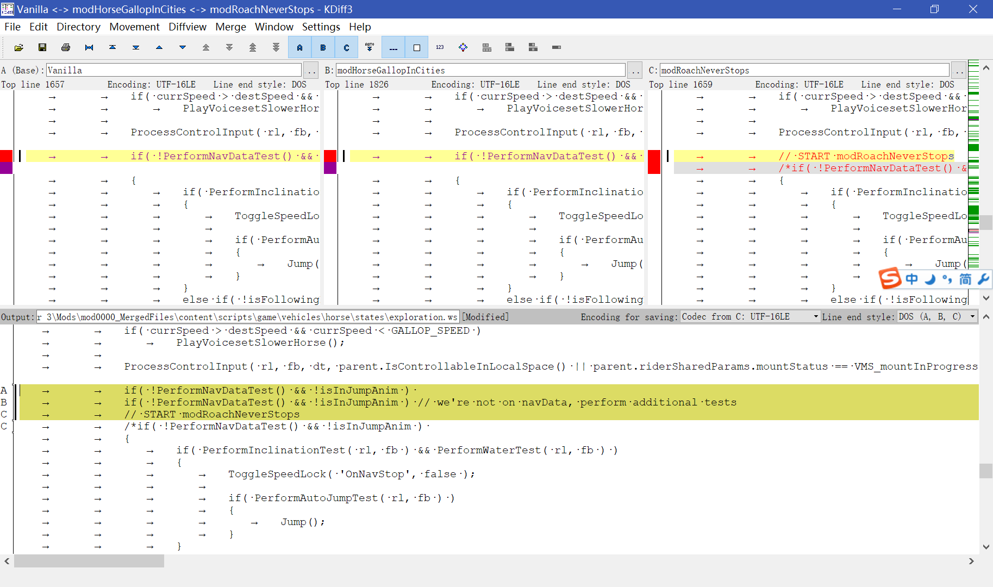Jump to last delta toolbar icon
Image resolution: width=993 pixels, height=587 pixels.
click(136, 48)
